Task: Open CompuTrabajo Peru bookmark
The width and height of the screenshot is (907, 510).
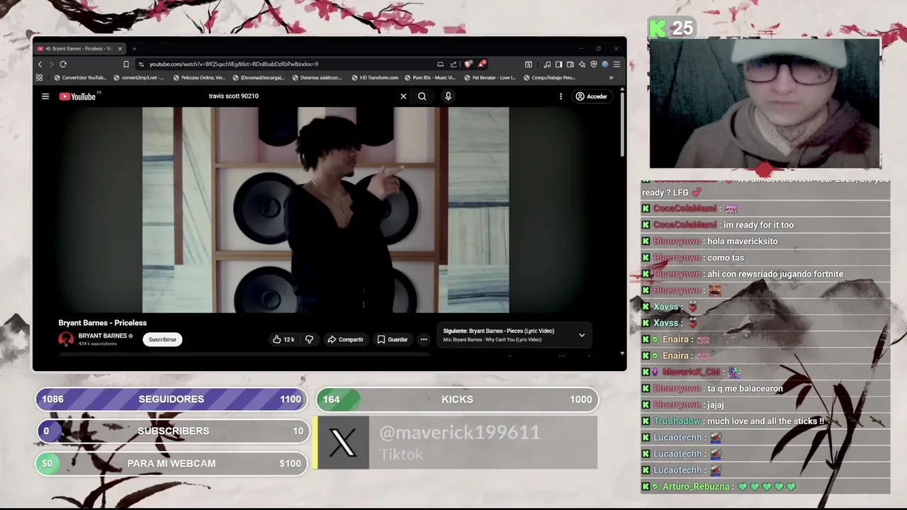Action: 549,78
